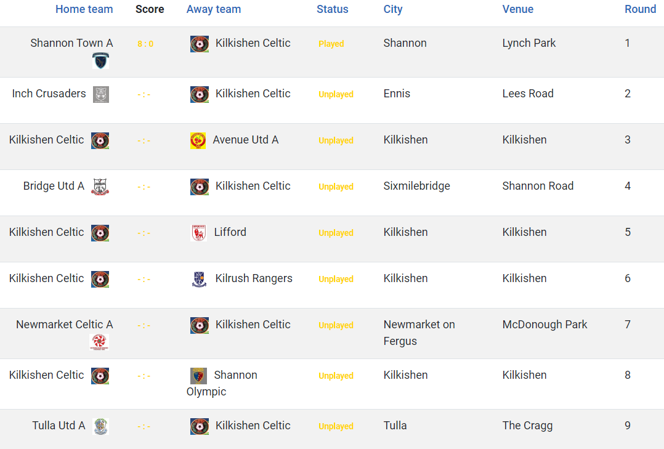The height and width of the screenshot is (449, 664).
Task: Sort table by Venue header
Action: pyautogui.click(x=518, y=9)
